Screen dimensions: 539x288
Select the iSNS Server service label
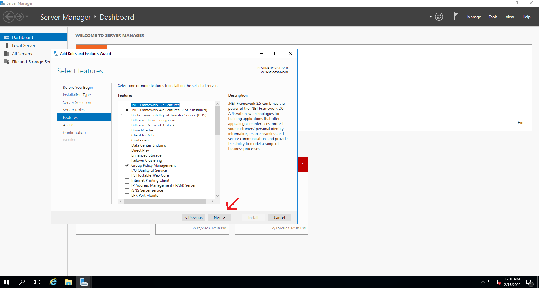click(147, 190)
